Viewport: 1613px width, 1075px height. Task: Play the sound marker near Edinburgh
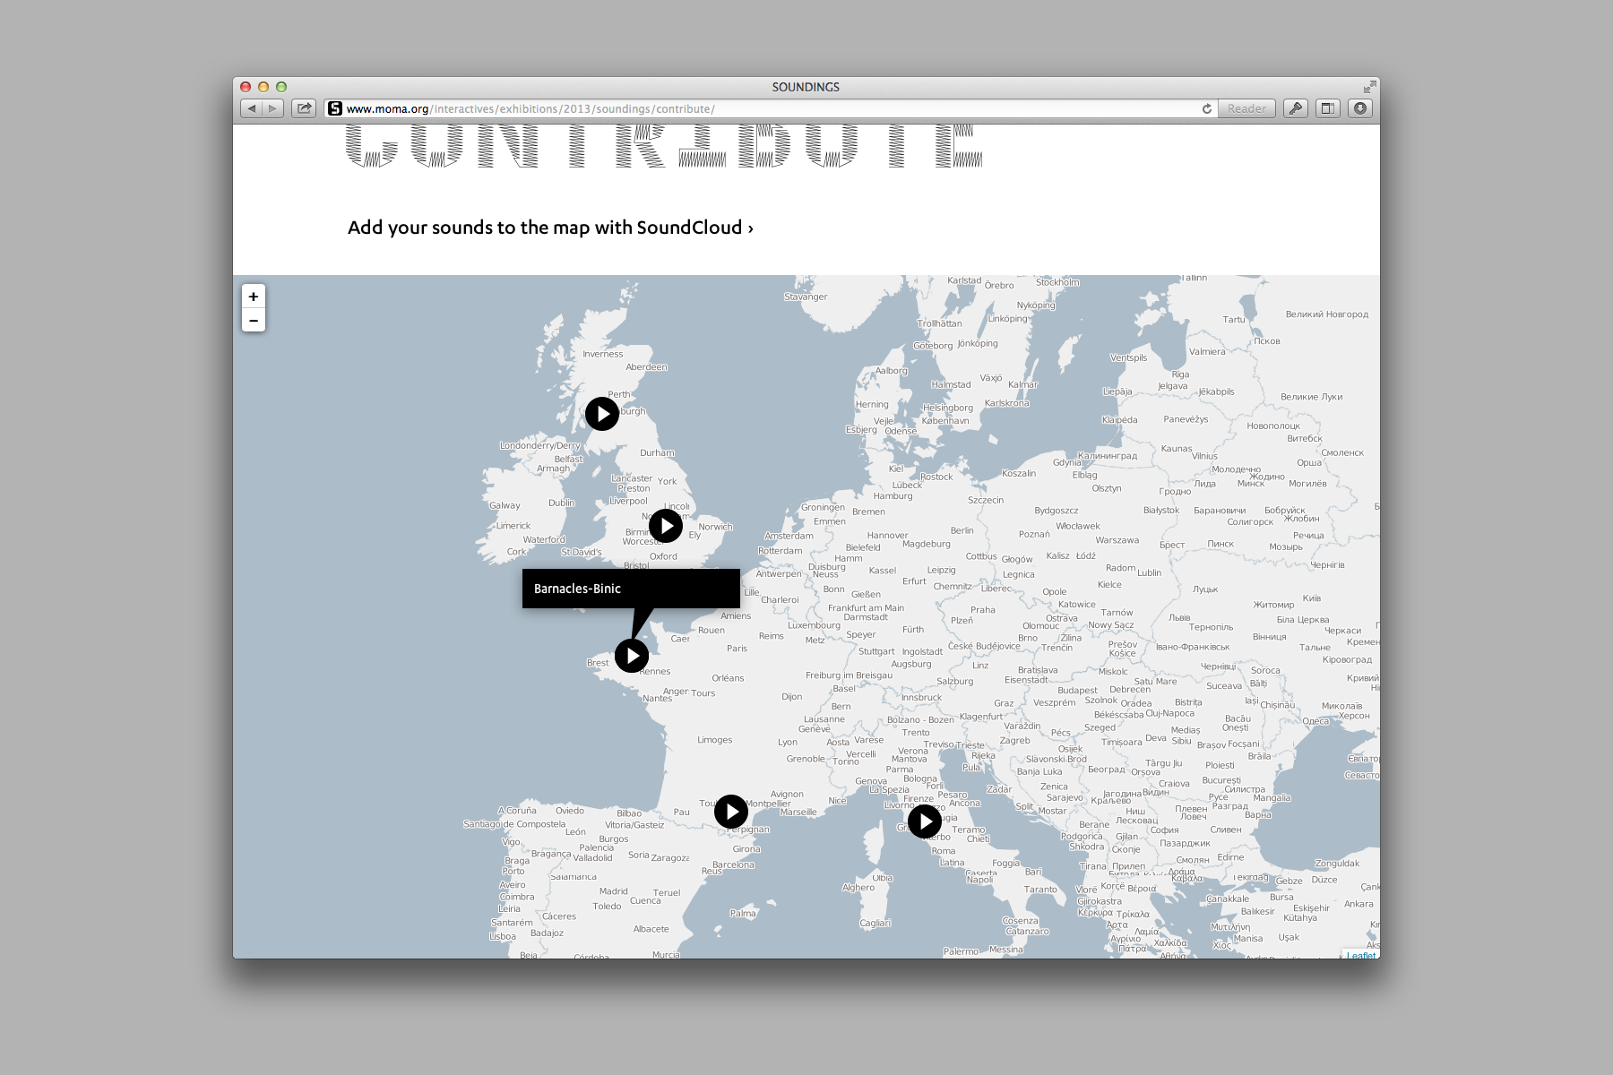click(x=602, y=414)
